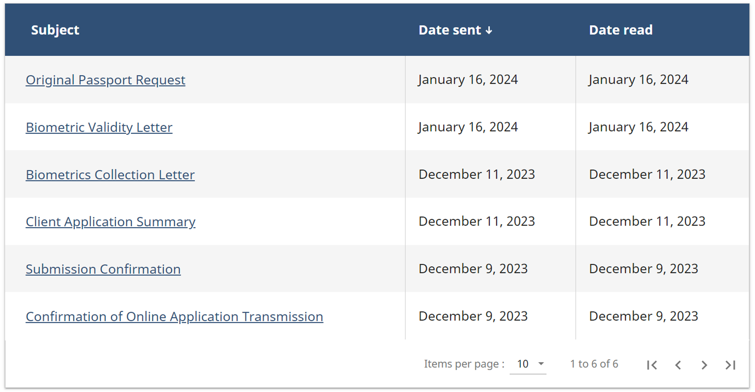Sort messages by Subject column header
755x392 pixels.
point(55,30)
